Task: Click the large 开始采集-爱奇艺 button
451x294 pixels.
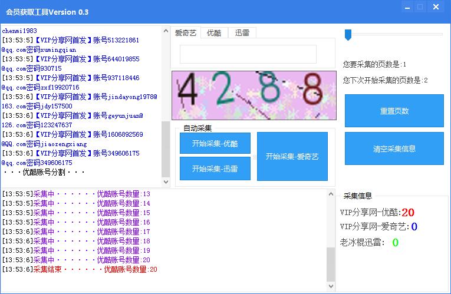Action: pos(292,156)
